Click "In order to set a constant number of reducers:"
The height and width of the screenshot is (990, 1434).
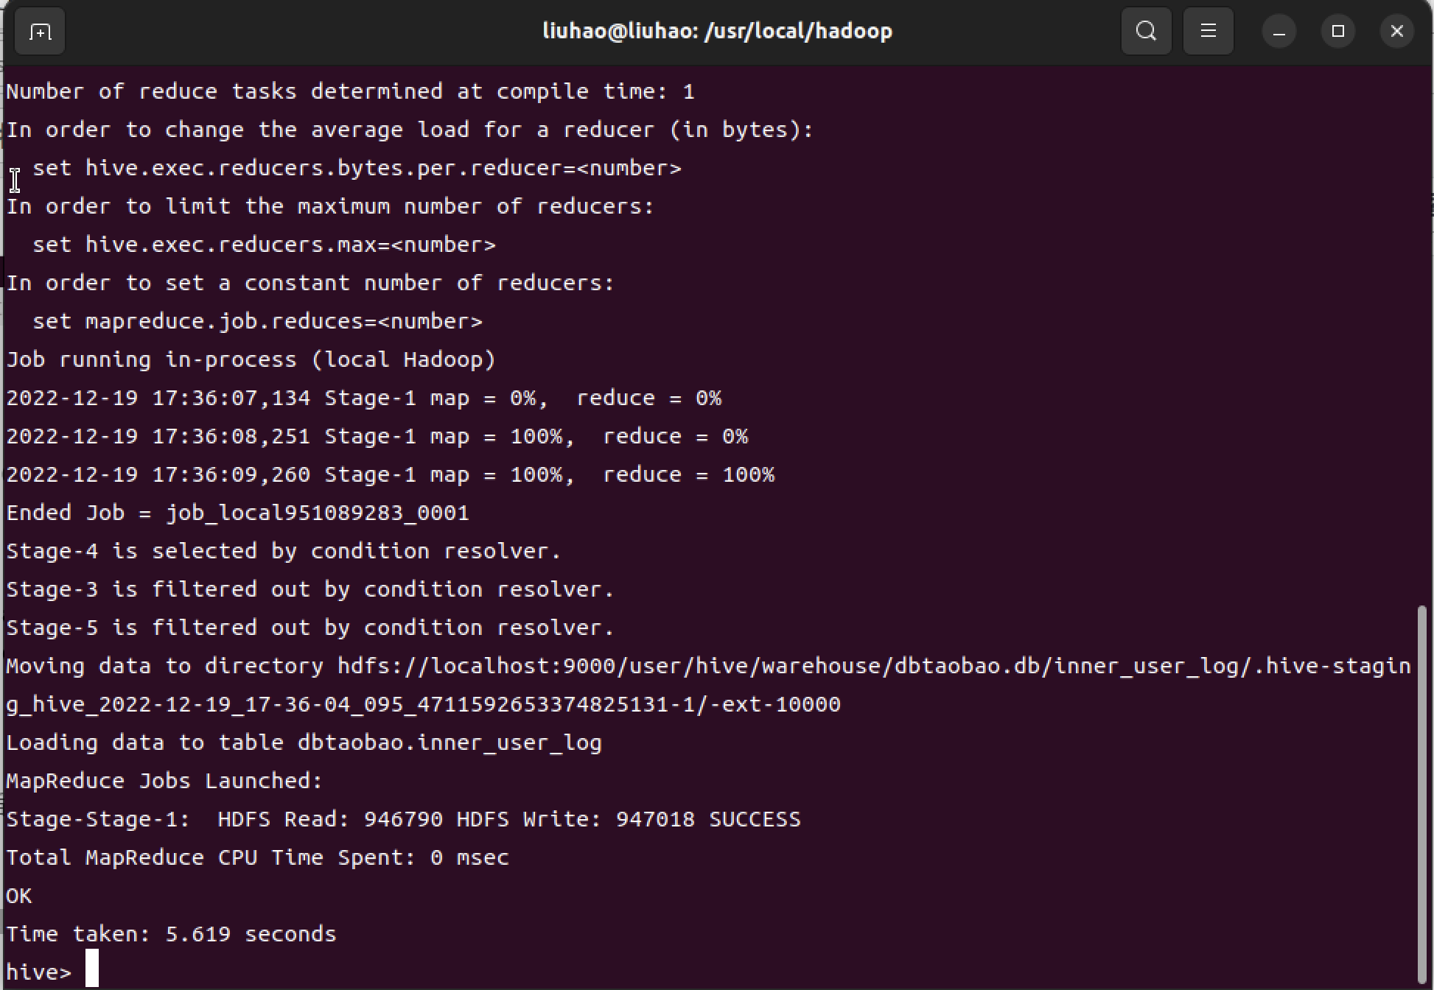[310, 283]
